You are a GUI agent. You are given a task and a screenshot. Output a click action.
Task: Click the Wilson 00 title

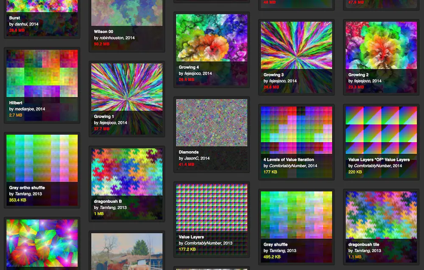tap(103, 32)
